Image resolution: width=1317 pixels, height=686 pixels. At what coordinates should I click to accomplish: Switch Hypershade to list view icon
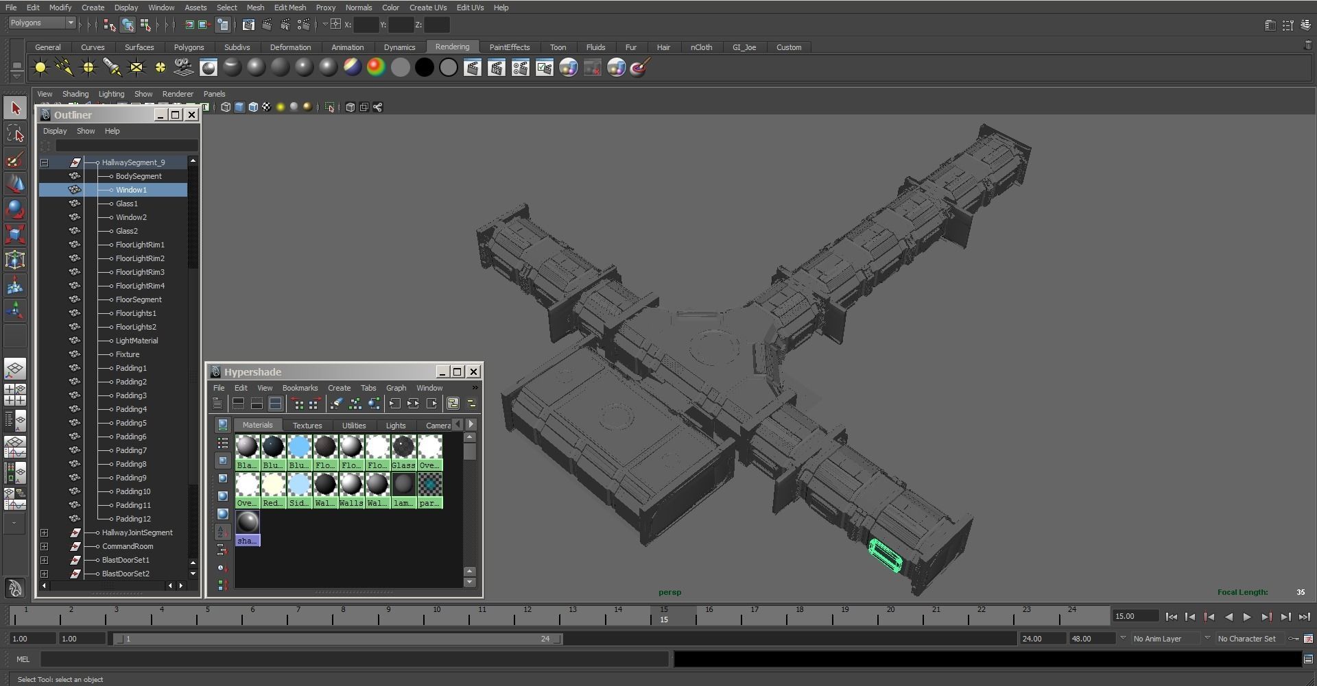tap(222, 443)
